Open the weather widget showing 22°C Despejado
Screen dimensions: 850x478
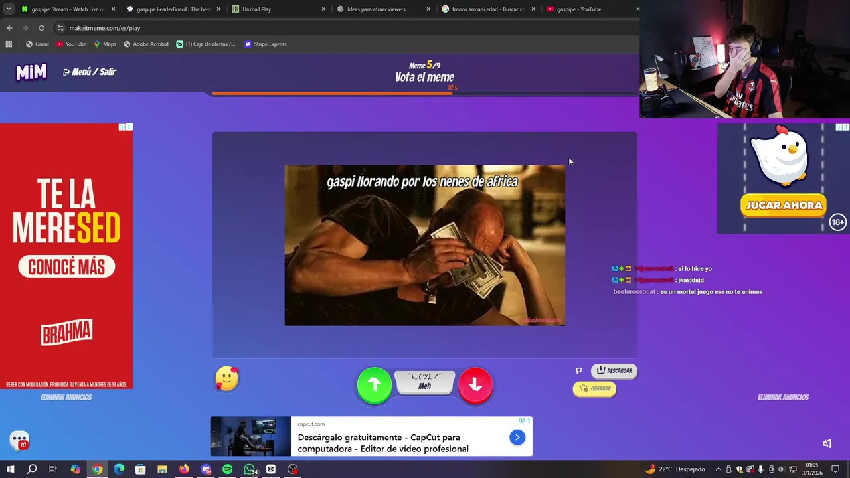click(675, 469)
